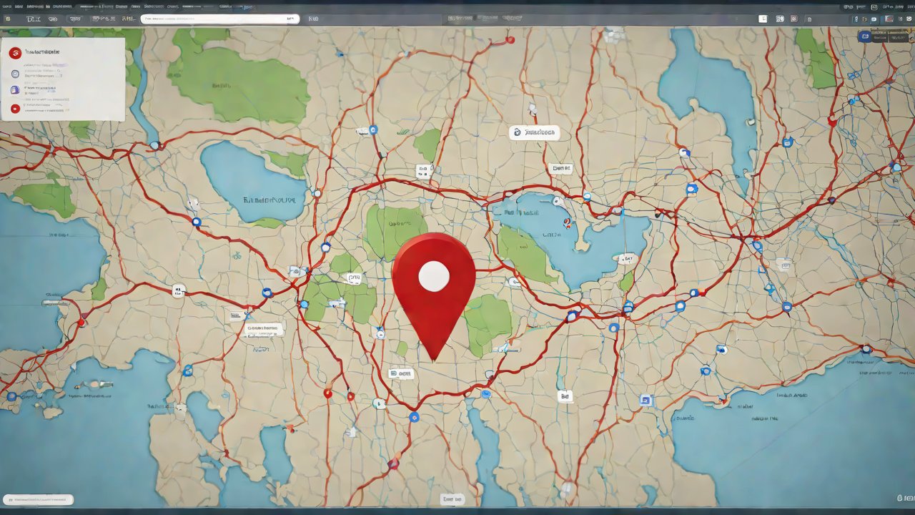Click the large white label box west of the red pin
This screenshot has height=515, width=915.
click(264, 330)
